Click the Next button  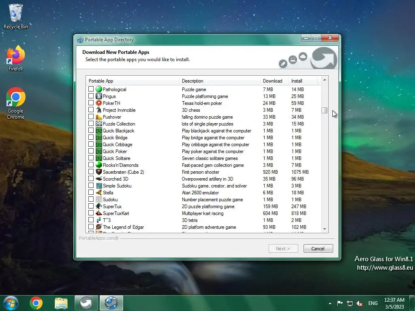click(283, 249)
